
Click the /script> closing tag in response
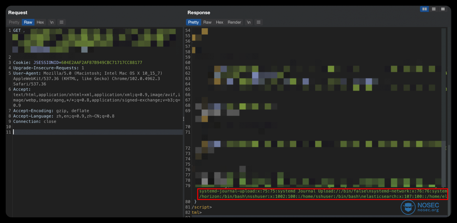[202, 207]
